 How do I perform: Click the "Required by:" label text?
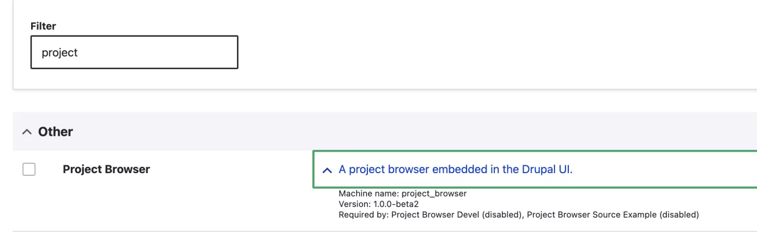tap(363, 214)
